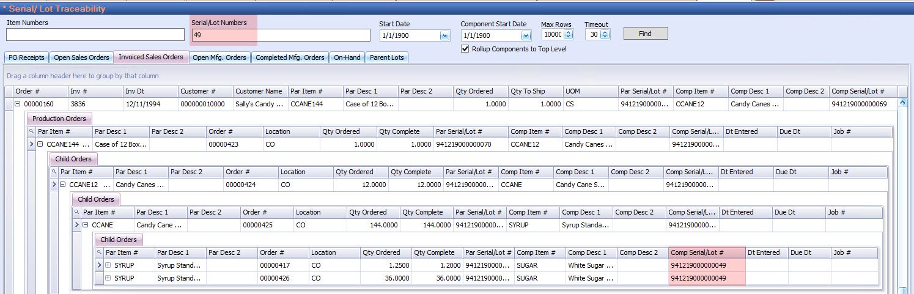Select Child Orders tab above CCANE12 row
914x294 pixels.
coord(75,159)
